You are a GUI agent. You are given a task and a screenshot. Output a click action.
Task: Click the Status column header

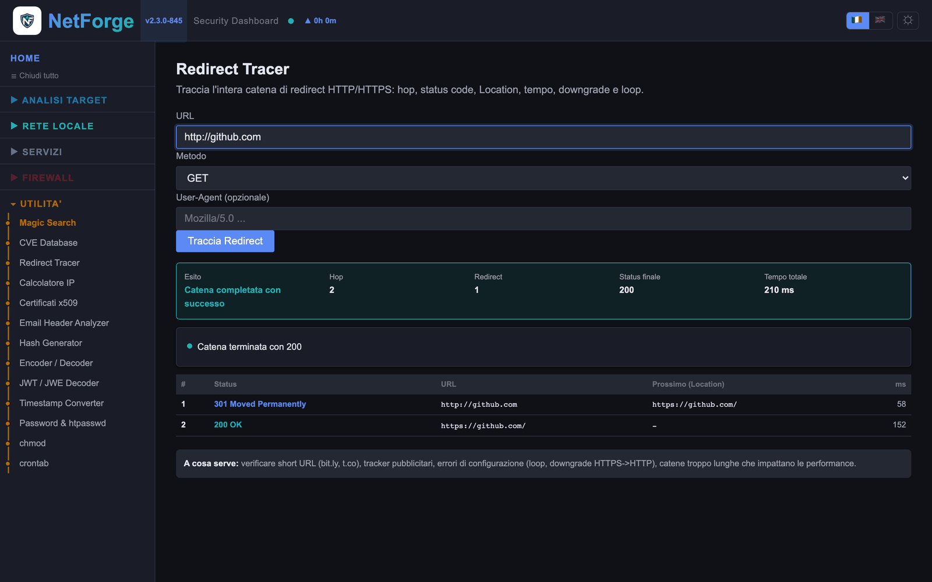pos(225,384)
